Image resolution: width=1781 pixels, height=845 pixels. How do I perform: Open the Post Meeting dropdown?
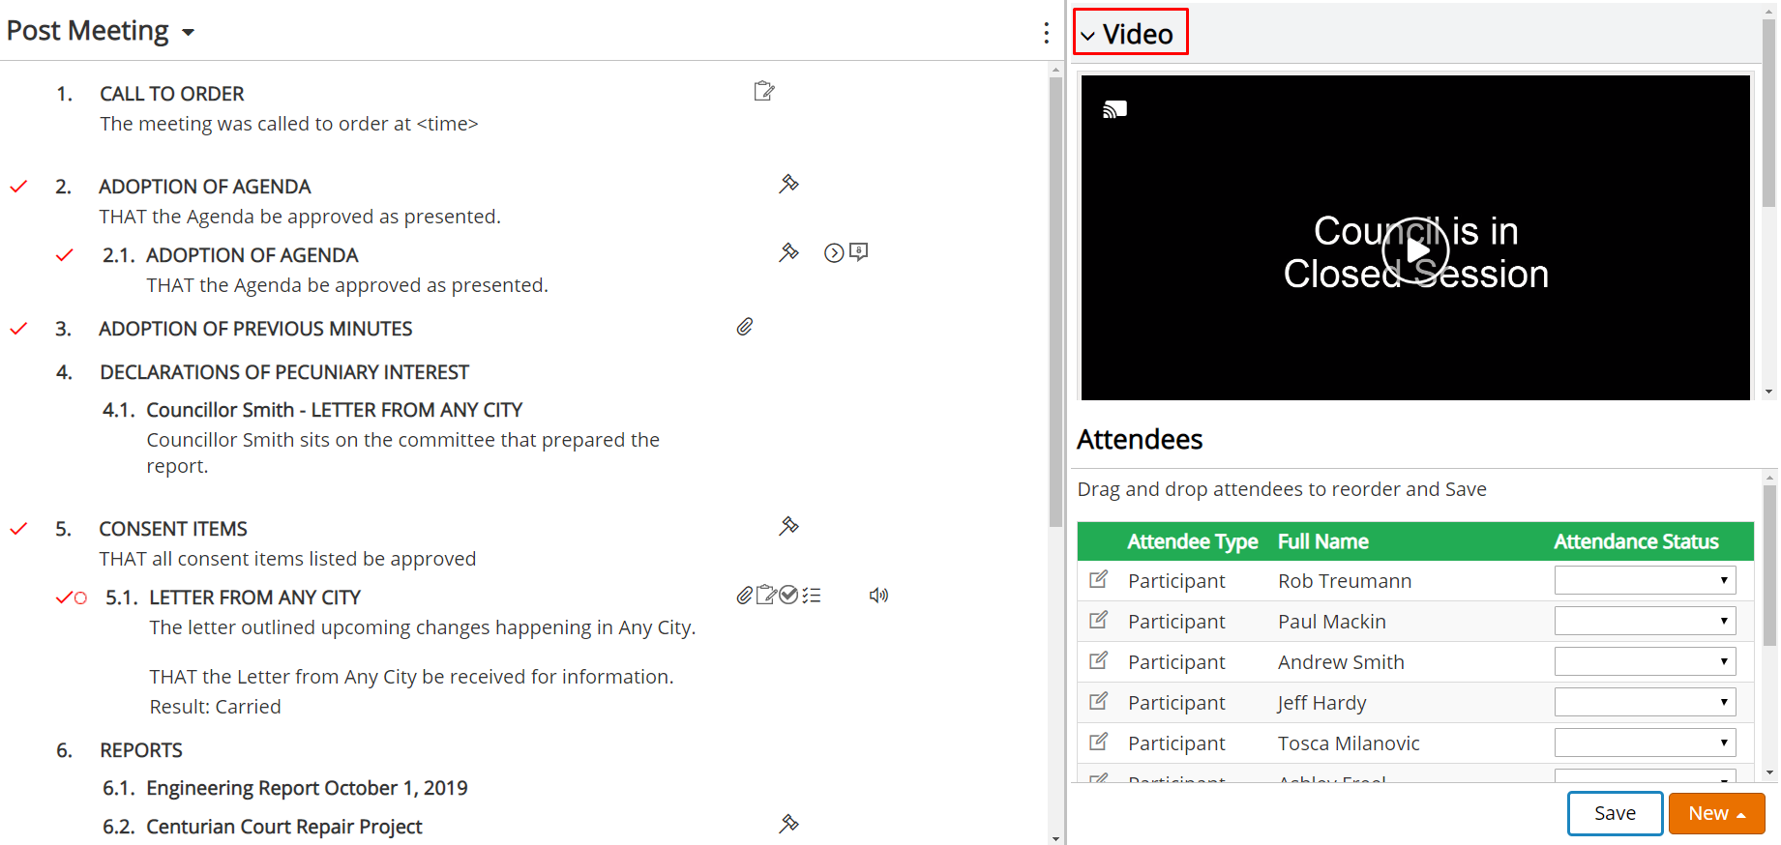(101, 31)
